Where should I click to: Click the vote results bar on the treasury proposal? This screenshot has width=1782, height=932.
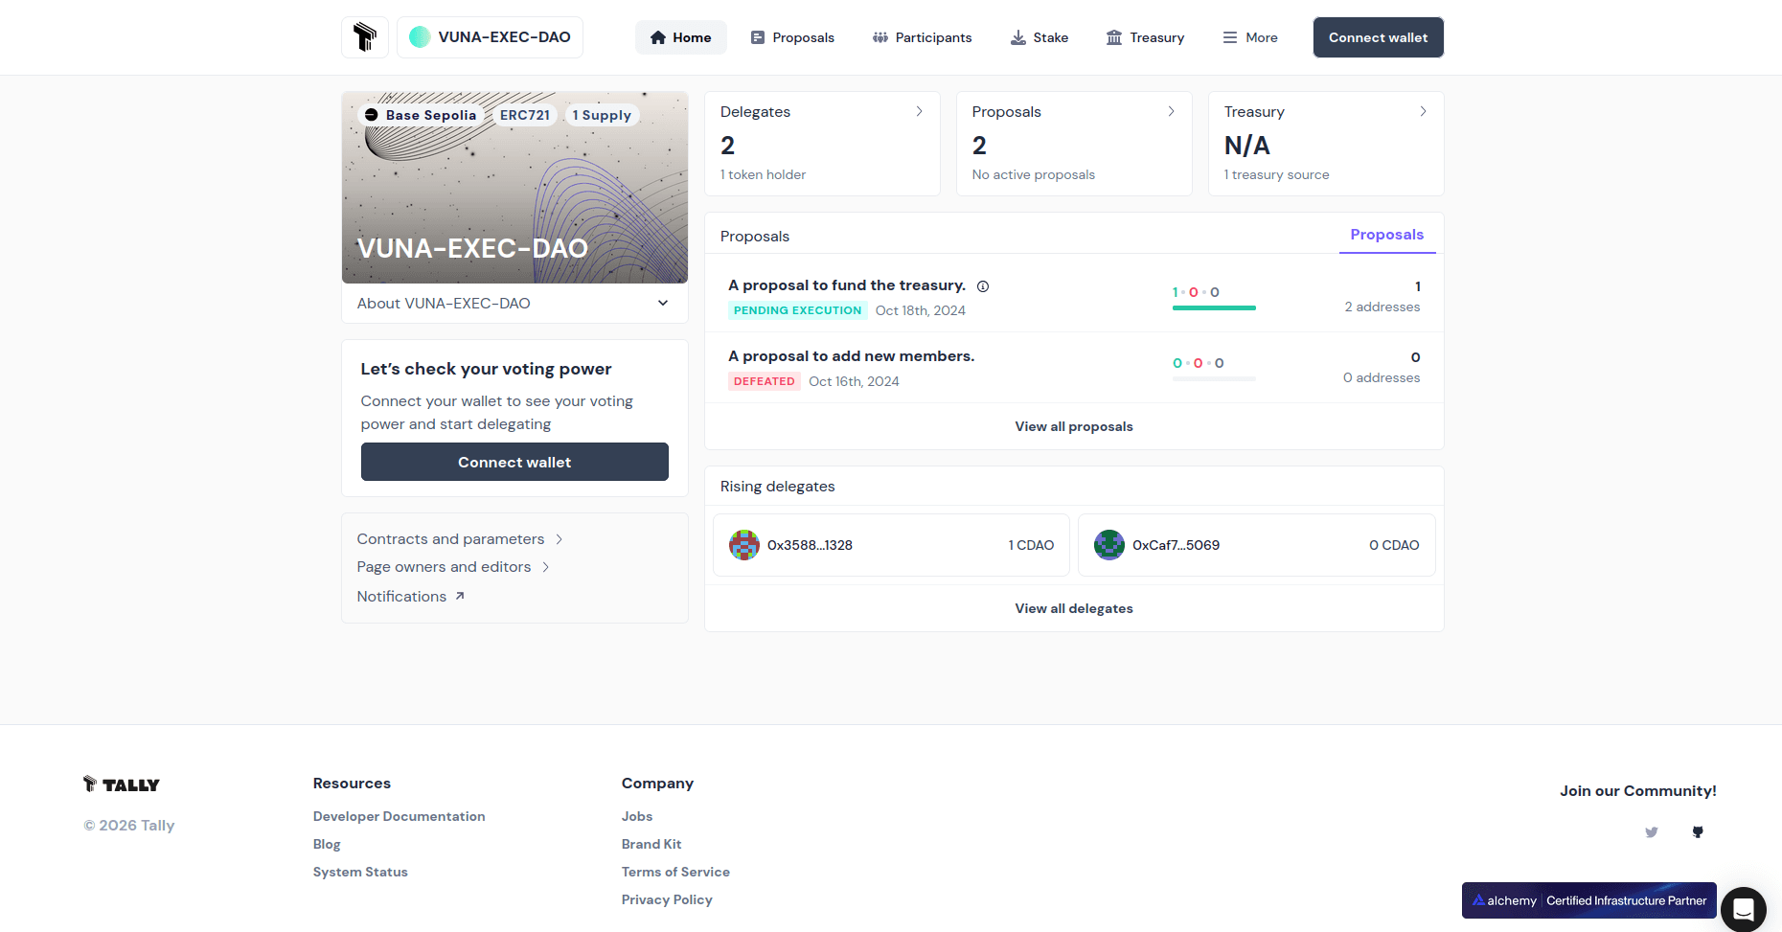[x=1213, y=307]
